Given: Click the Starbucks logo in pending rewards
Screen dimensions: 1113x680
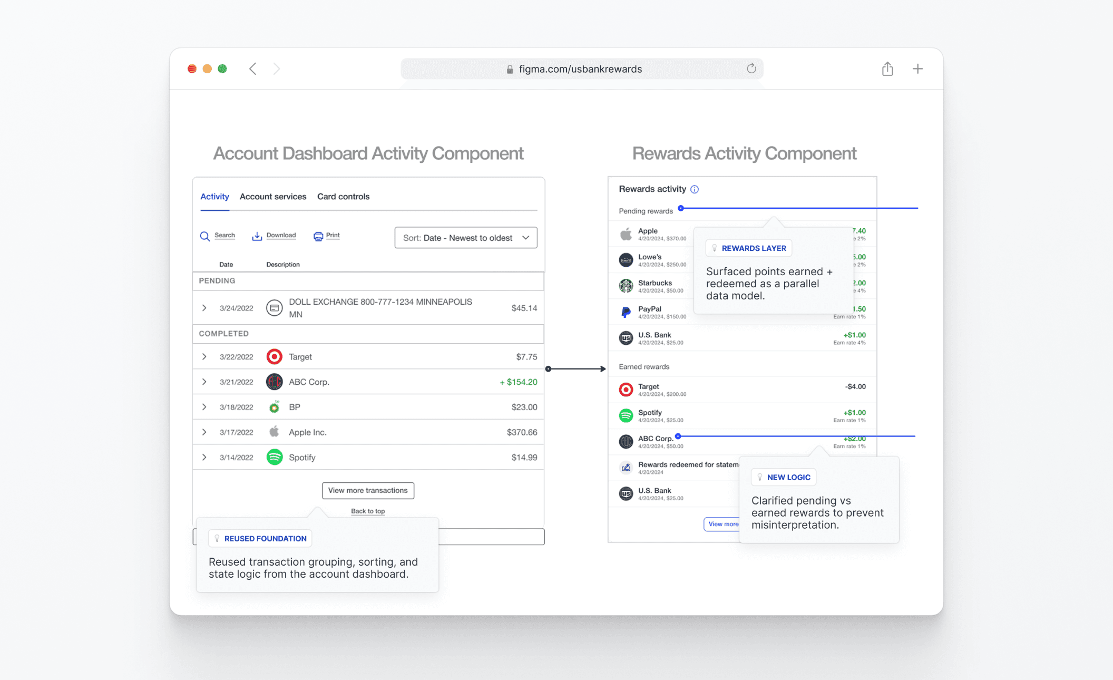Looking at the screenshot, I should 626,286.
